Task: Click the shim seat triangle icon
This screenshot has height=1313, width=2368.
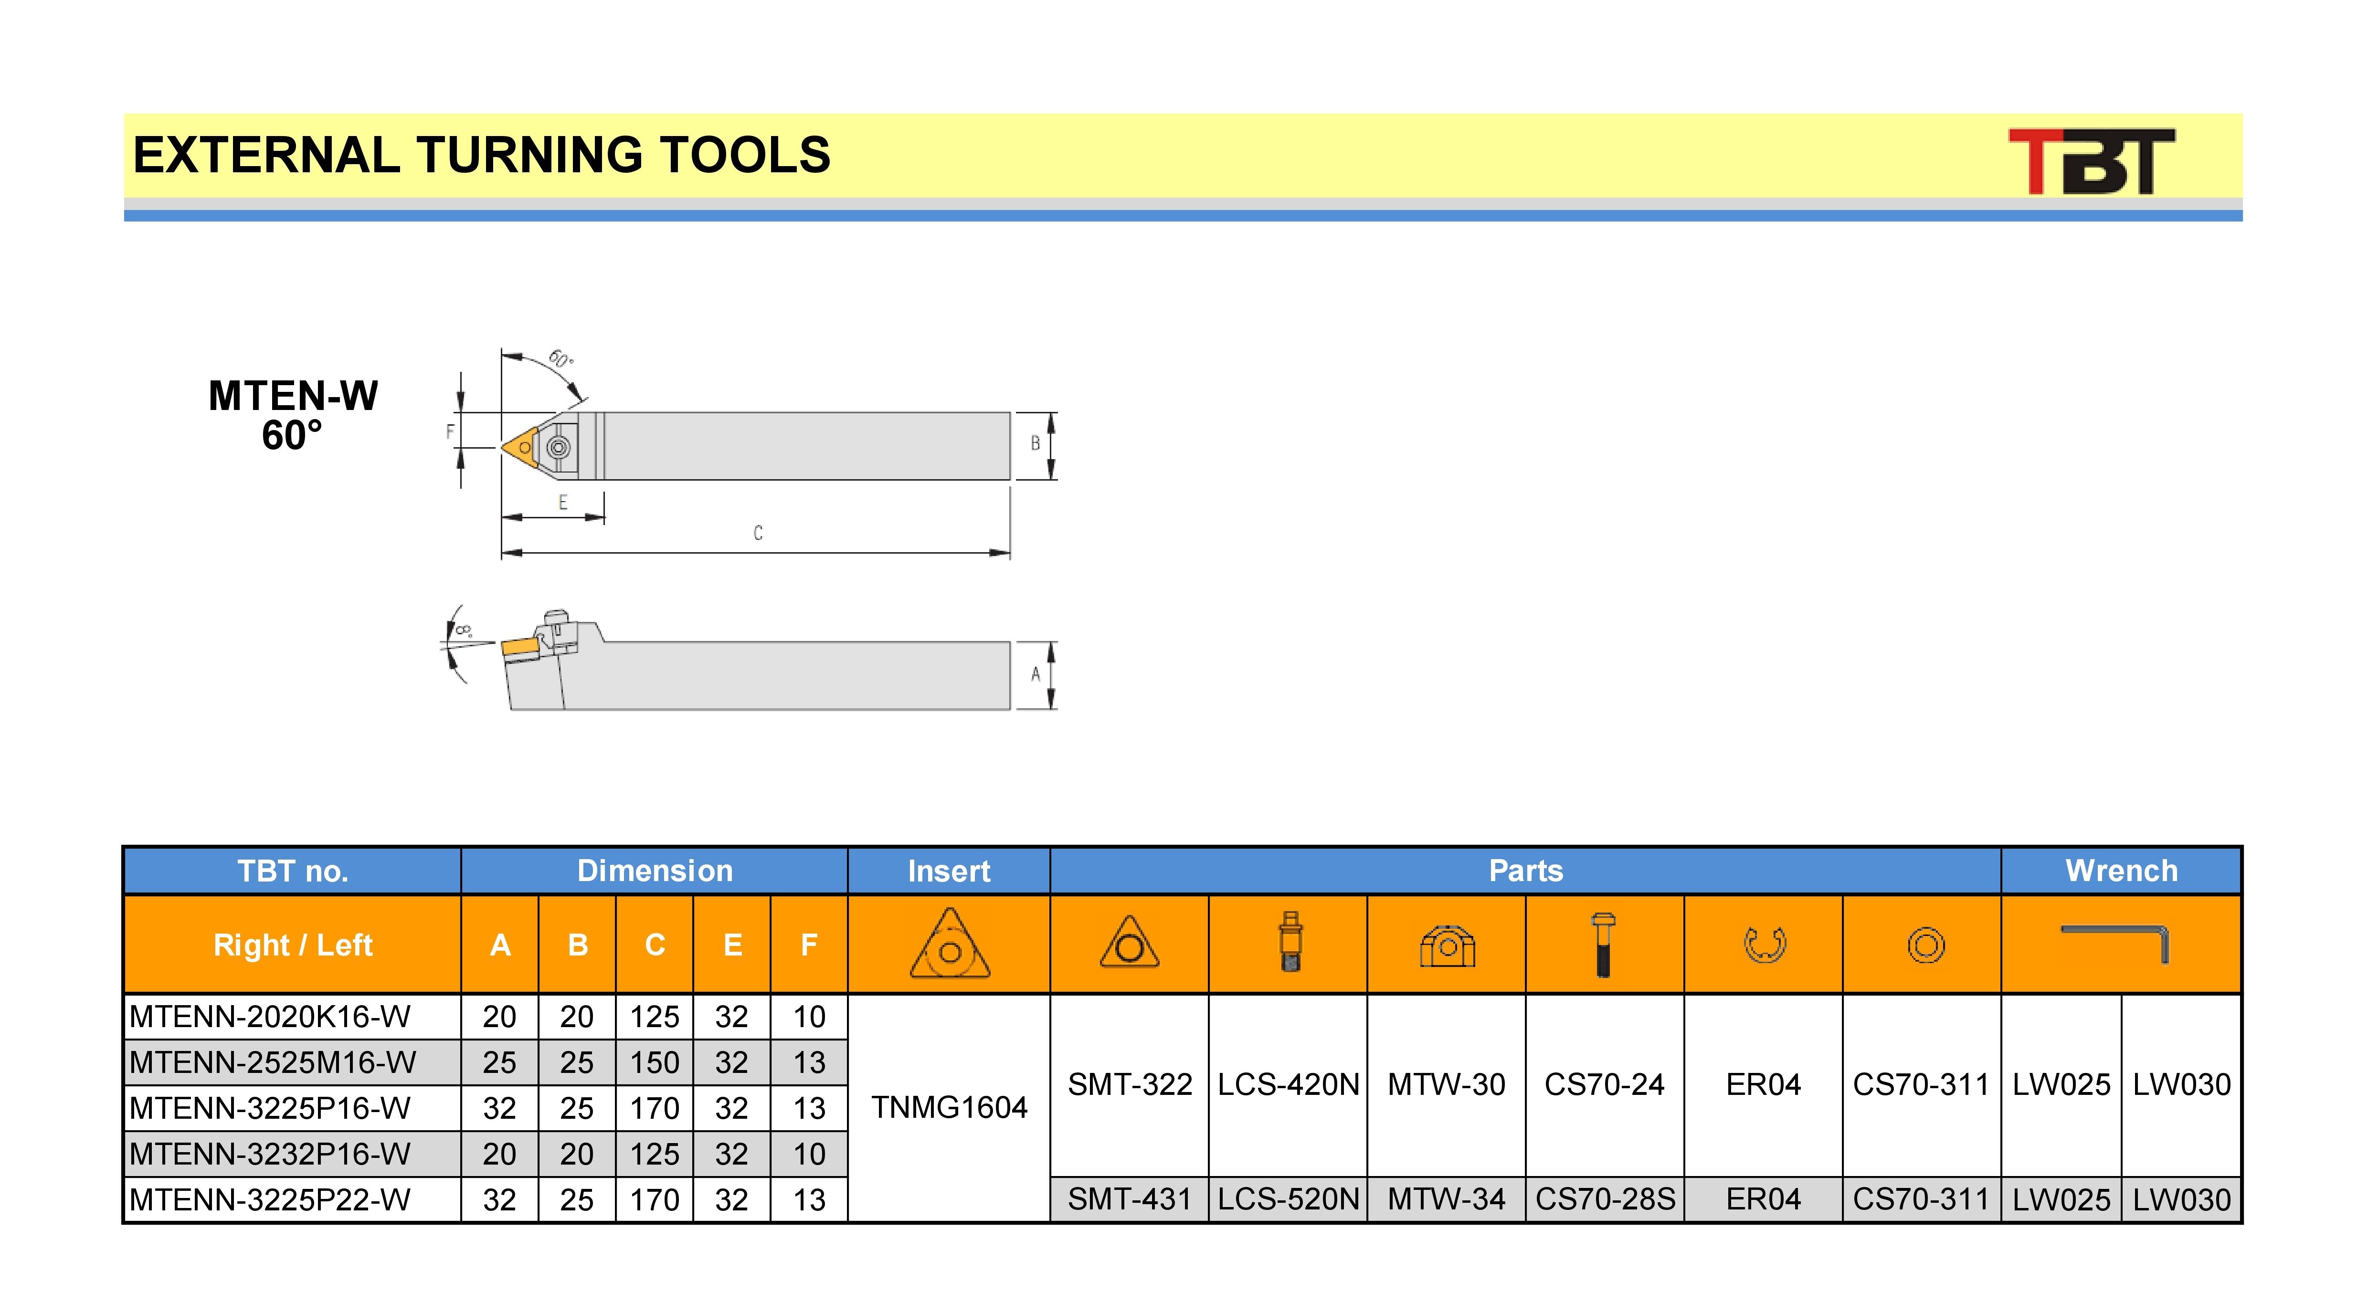Action: (1129, 944)
